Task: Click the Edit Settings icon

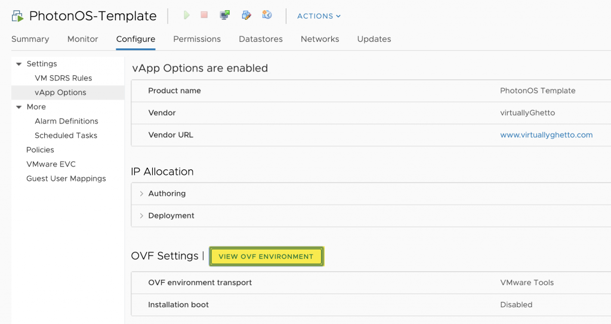Action: 246,16
